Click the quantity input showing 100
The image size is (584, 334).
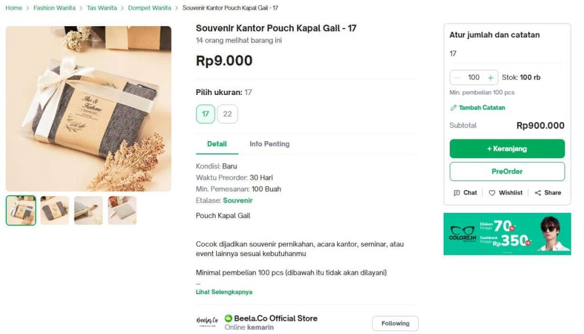(x=474, y=77)
